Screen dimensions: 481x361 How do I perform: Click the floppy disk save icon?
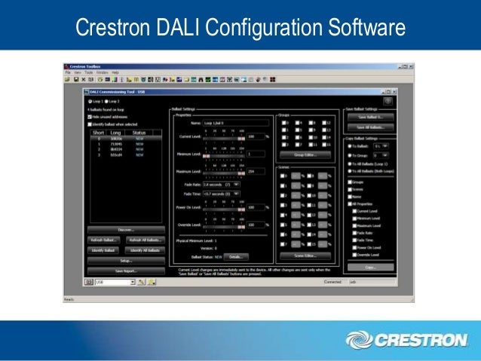76,80
